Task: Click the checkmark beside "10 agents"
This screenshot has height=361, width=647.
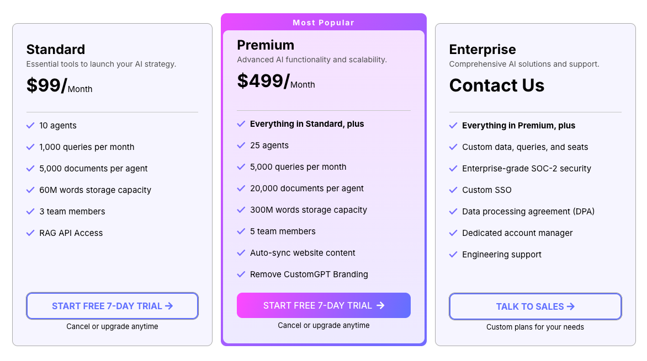Action: click(x=30, y=126)
